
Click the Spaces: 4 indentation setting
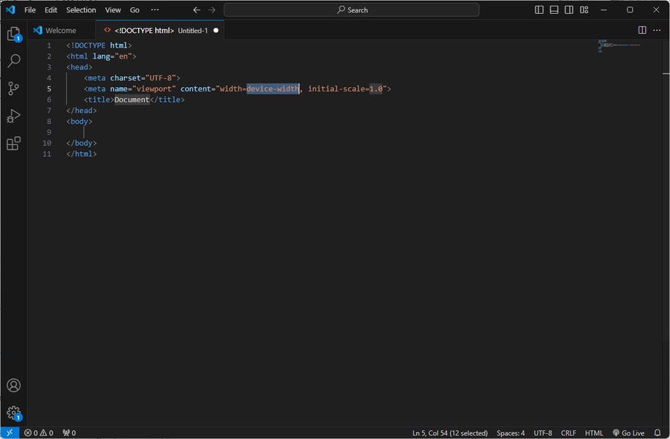point(510,433)
